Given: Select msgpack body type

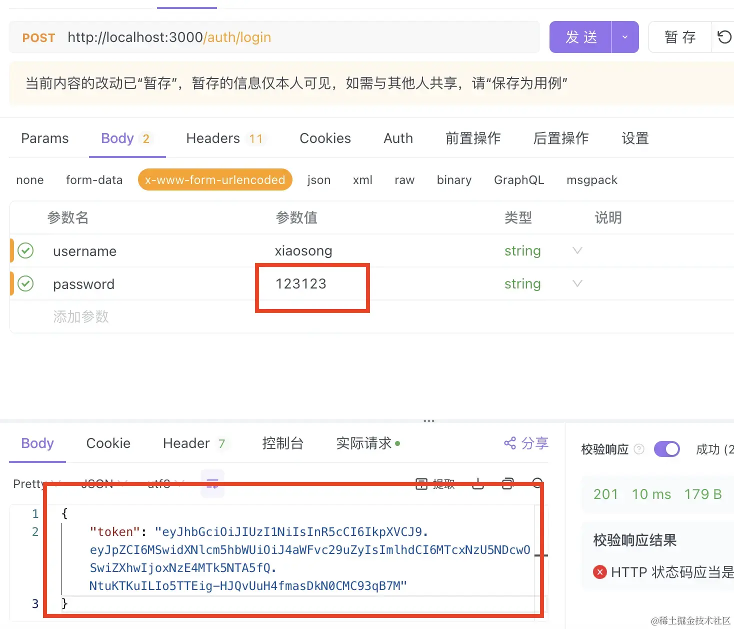Looking at the screenshot, I should pos(592,180).
